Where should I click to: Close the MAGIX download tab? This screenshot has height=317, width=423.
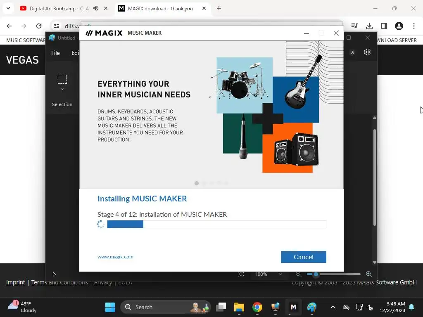pos(204,8)
